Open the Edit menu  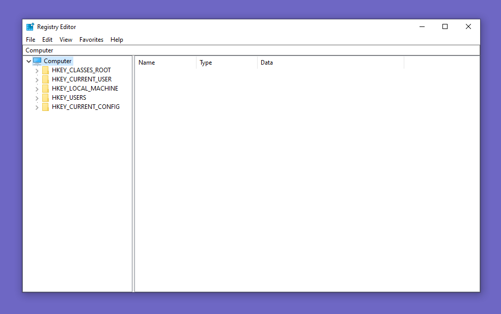(x=47, y=40)
